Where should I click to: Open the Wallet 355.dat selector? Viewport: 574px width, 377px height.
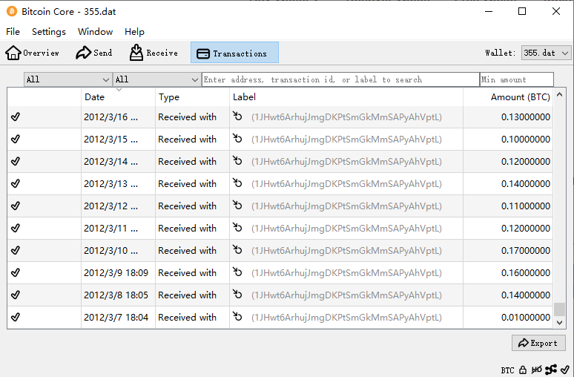click(x=546, y=53)
